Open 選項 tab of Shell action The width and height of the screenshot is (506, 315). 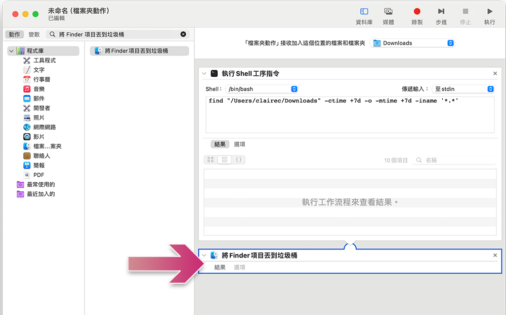pyautogui.click(x=239, y=144)
